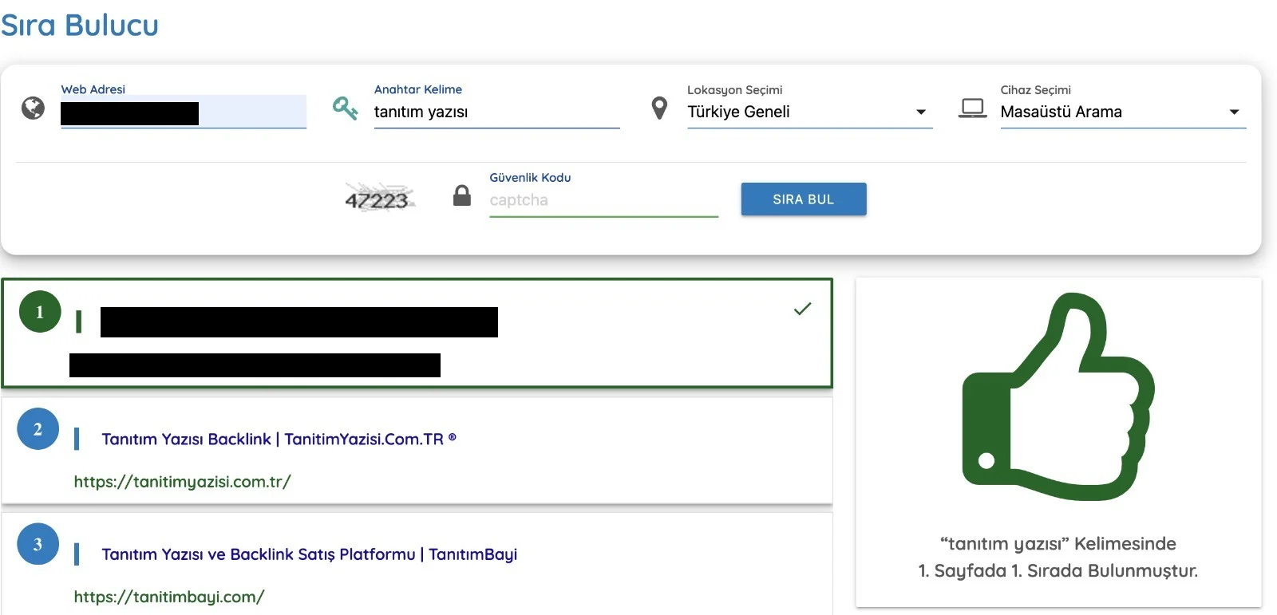This screenshot has height=615, width=1277.
Task: Click the “tanıtım yazısı” Kelimesinde text
Action: pos(1058,544)
